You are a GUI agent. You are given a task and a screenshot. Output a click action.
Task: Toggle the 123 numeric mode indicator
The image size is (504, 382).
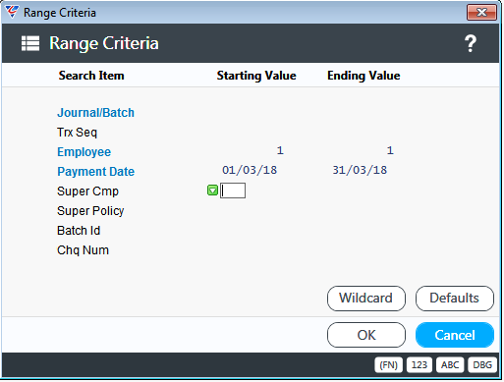420,365
